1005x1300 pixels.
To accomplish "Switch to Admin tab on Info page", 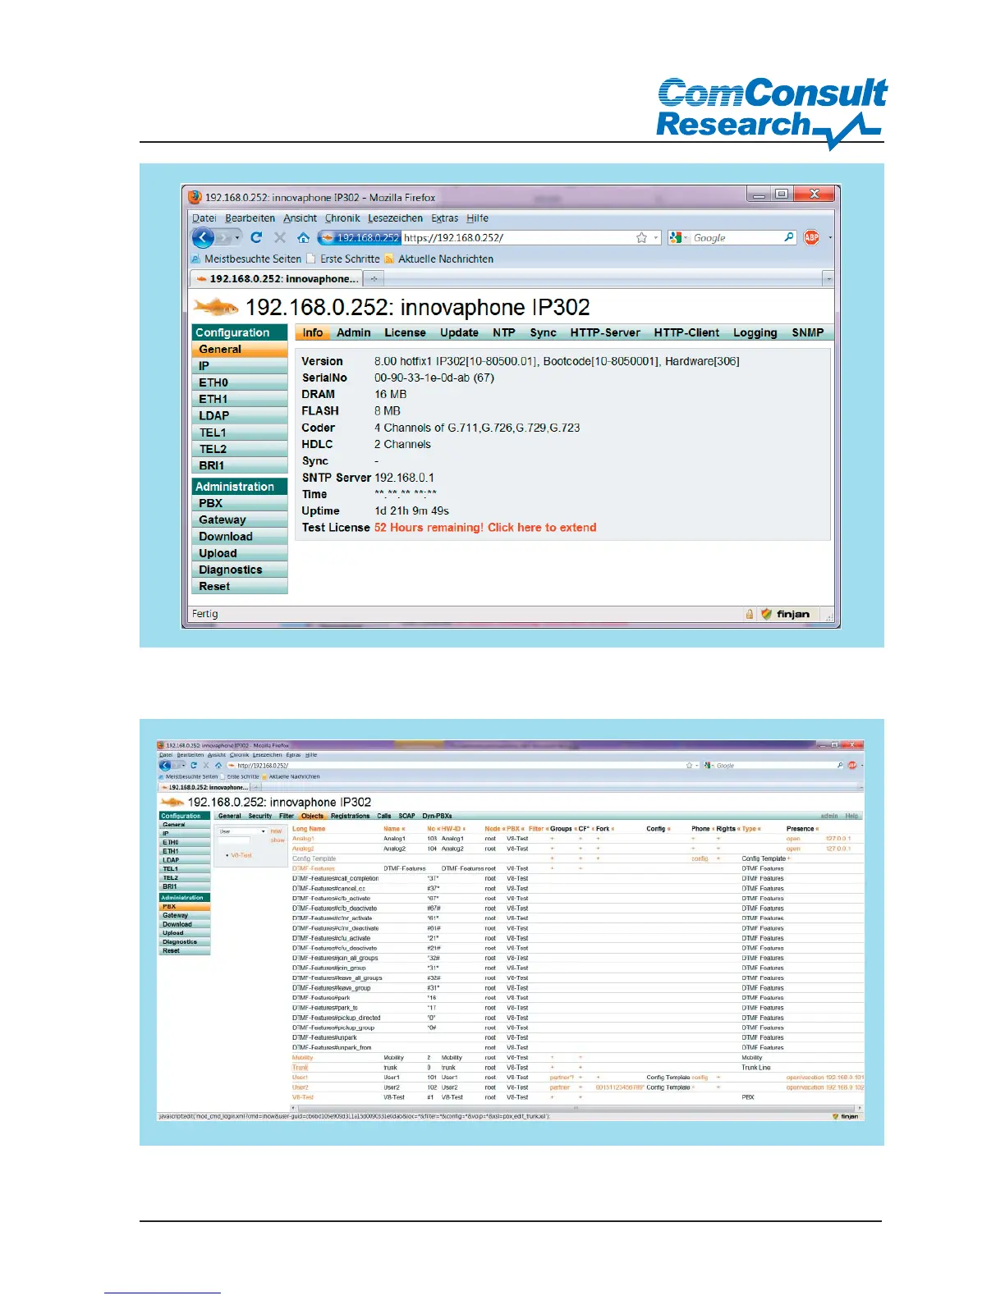I will 353,332.
